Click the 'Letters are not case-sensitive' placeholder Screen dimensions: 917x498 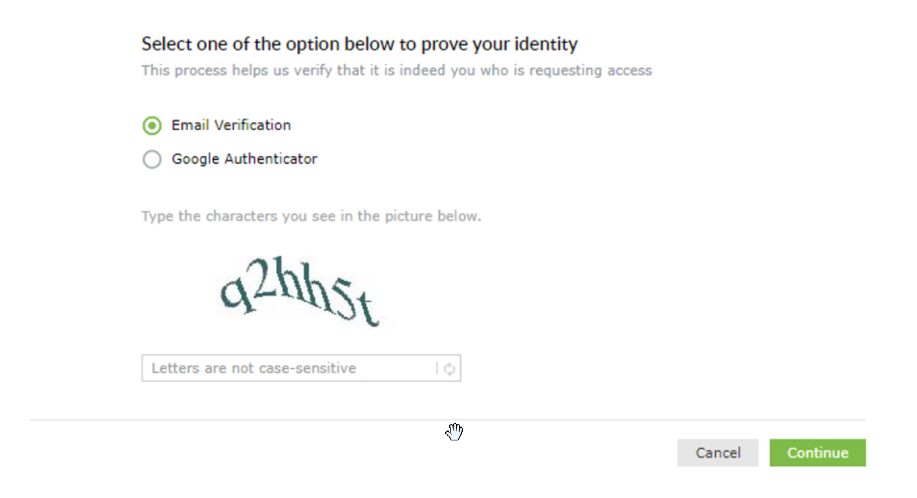(x=254, y=368)
